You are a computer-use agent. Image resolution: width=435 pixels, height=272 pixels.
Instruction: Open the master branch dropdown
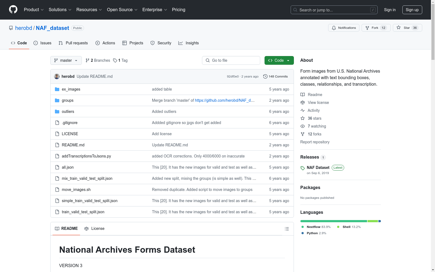(66, 60)
